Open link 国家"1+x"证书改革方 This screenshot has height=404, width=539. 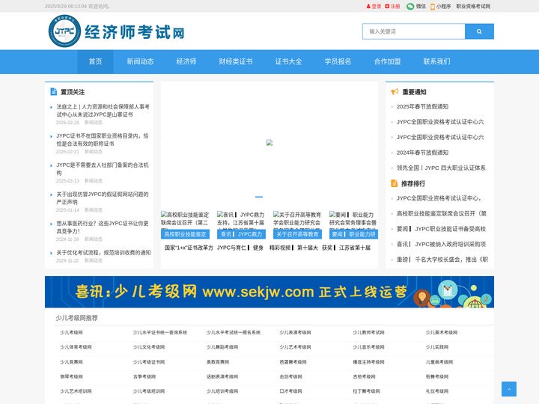click(x=189, y=248)
